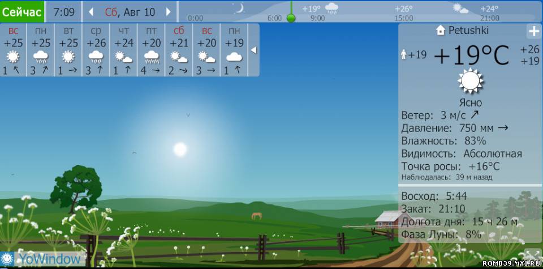
Task: Click the date label Сб, Авг 10
Action: tap(130, 12)
